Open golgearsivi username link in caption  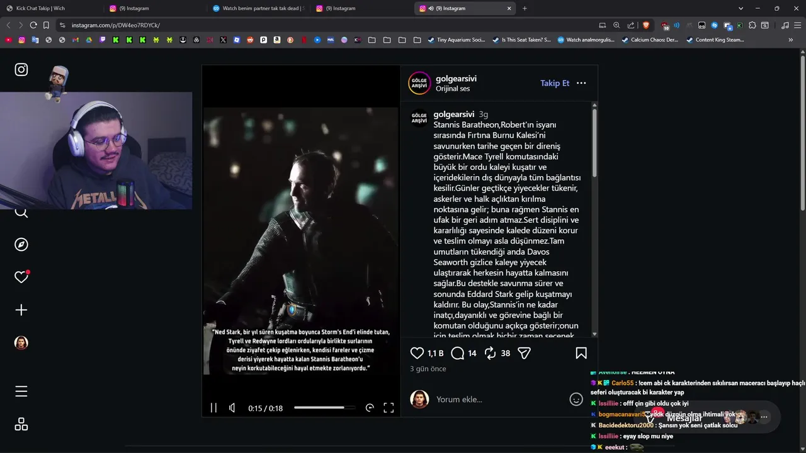click(x=454, y=115)
